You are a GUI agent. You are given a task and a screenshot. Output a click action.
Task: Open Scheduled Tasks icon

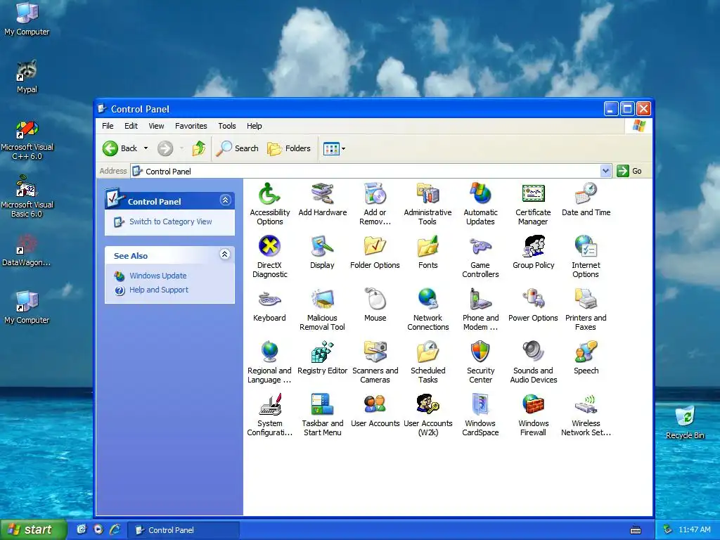click(428, 352)
